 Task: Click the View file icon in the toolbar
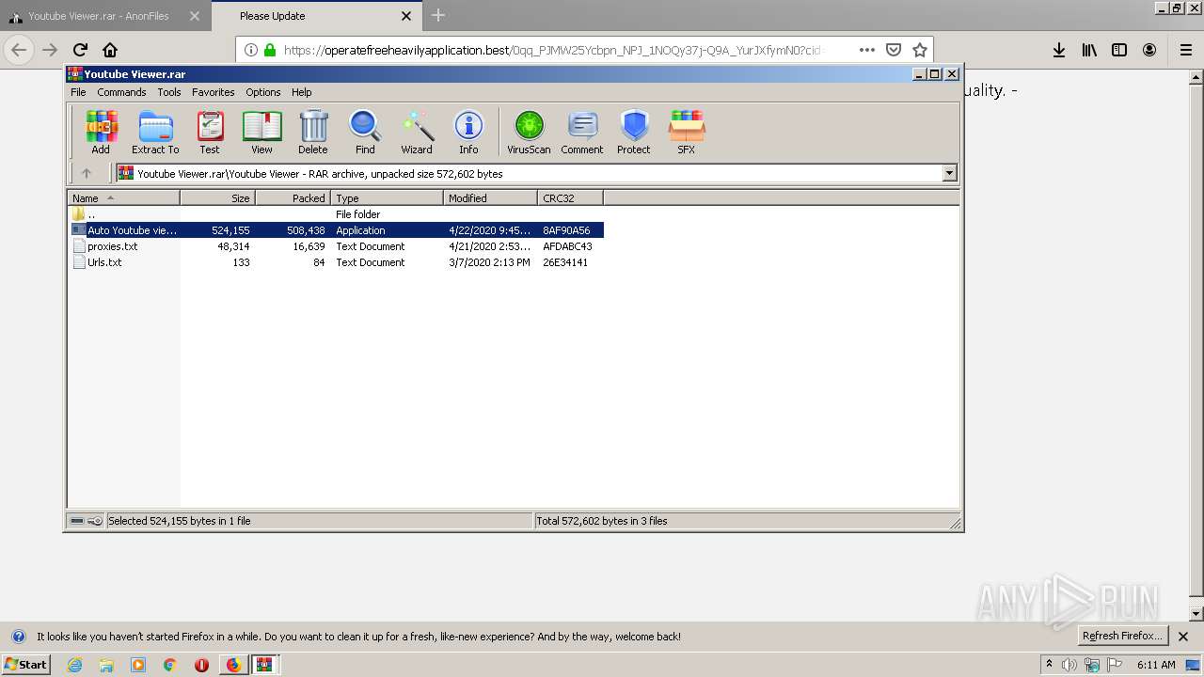(261, 132)
